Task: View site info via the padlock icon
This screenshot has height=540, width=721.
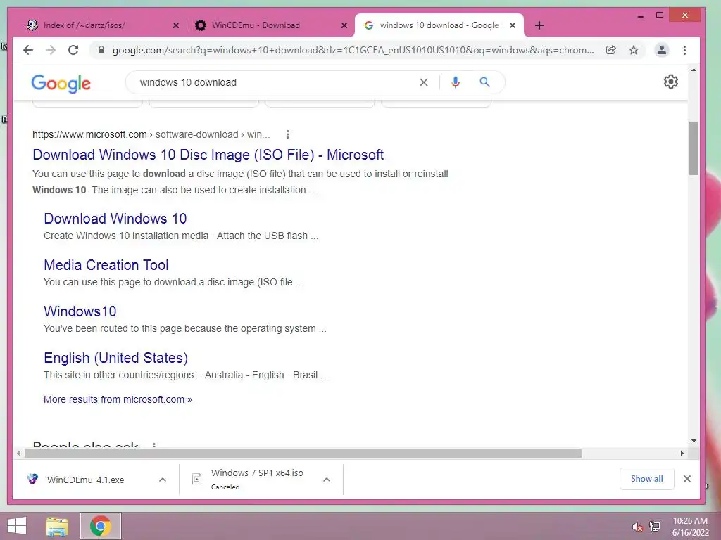Action: tap(101, 50)
